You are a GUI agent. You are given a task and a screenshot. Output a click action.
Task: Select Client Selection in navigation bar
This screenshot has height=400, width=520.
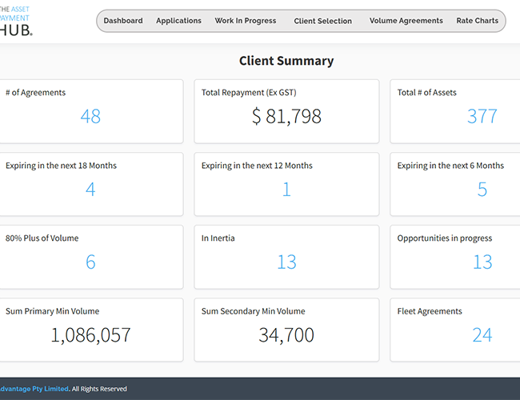click(x=322, y=21)
